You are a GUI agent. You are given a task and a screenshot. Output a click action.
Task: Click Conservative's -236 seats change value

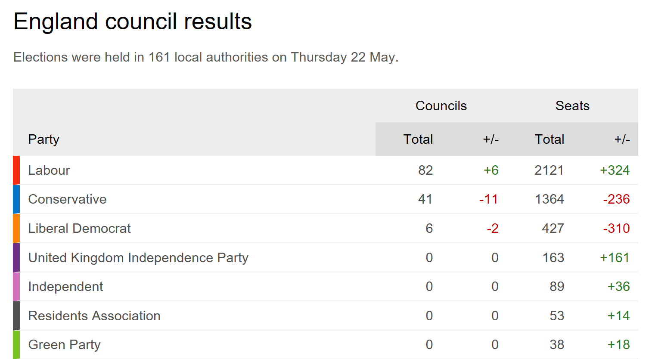coord(616,199)
